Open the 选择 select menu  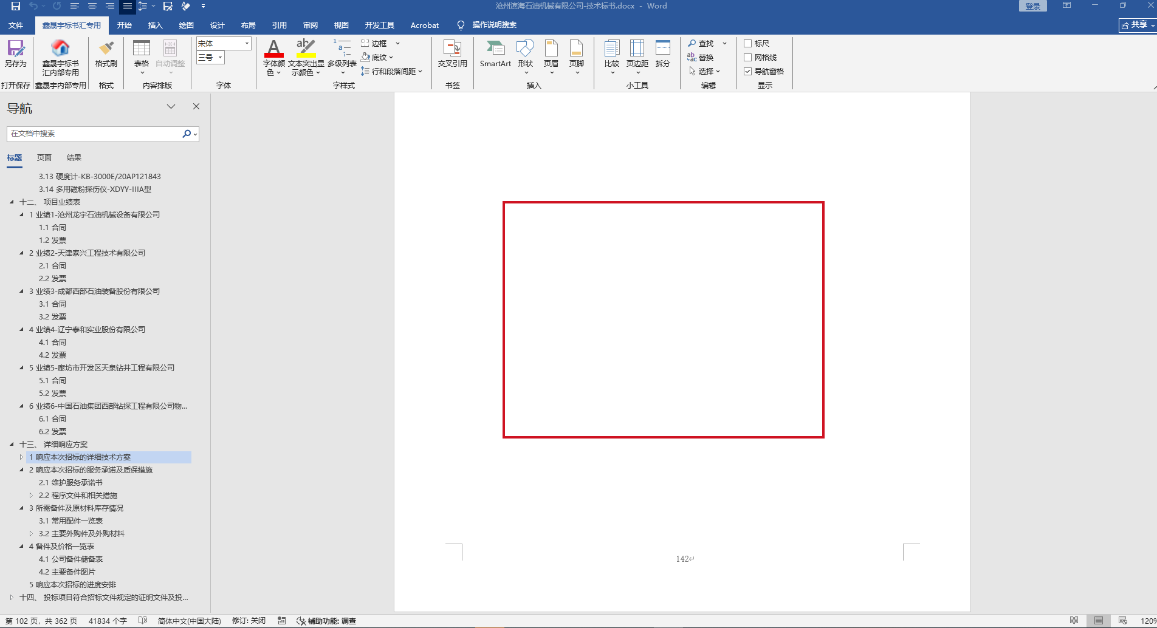(x=704, y=71)
